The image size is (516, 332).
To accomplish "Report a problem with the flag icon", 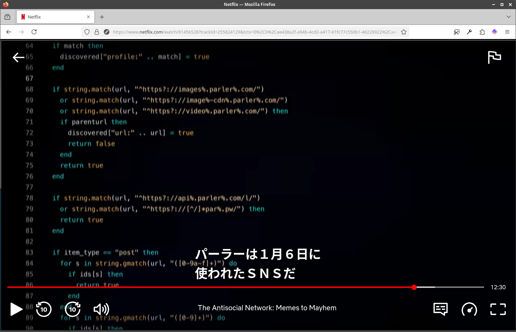I will [495, 57].
